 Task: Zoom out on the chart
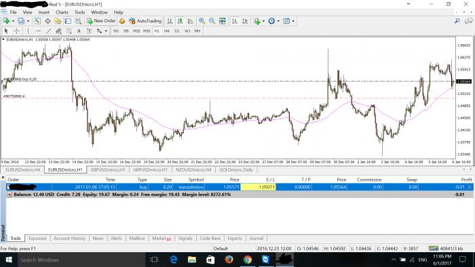click(212, 21)
